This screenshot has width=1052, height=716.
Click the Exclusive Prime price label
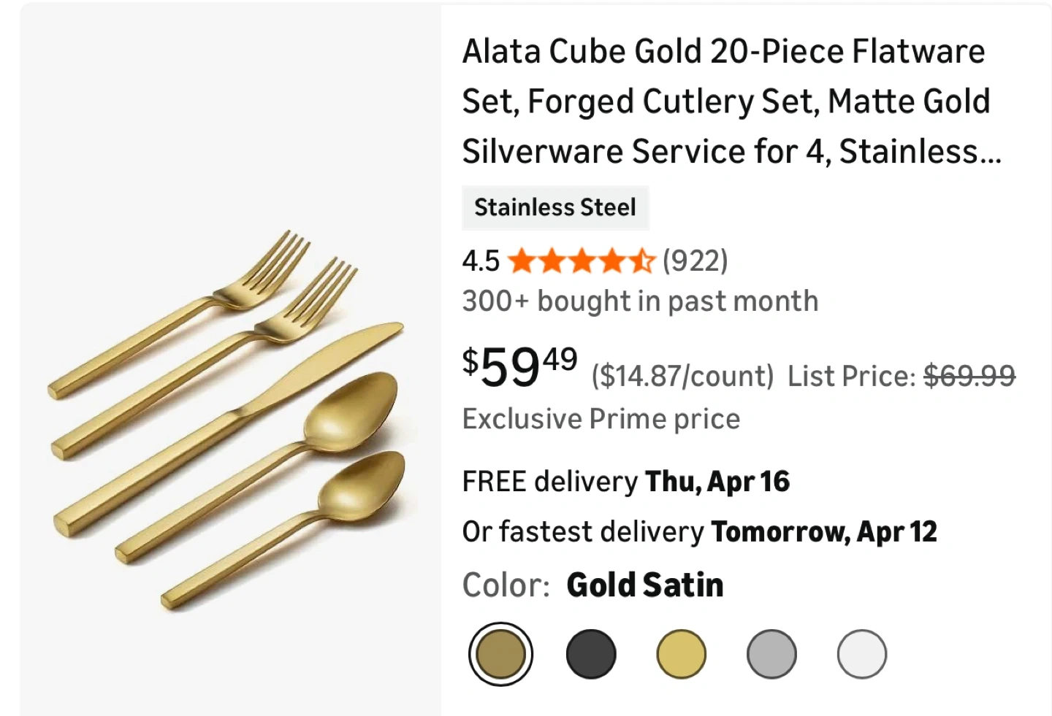pyautogui.click(x=601, y=419)
